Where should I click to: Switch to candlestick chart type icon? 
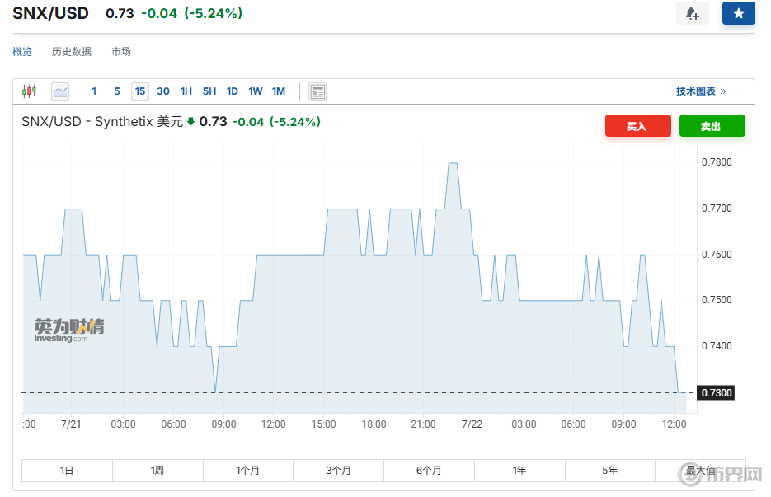pos(30,91)
